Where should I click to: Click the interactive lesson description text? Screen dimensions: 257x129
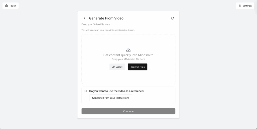(x=108, y=30)
